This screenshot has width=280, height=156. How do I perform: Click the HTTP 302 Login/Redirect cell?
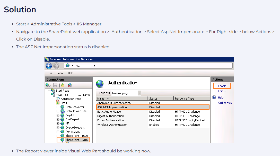point(190,120)
